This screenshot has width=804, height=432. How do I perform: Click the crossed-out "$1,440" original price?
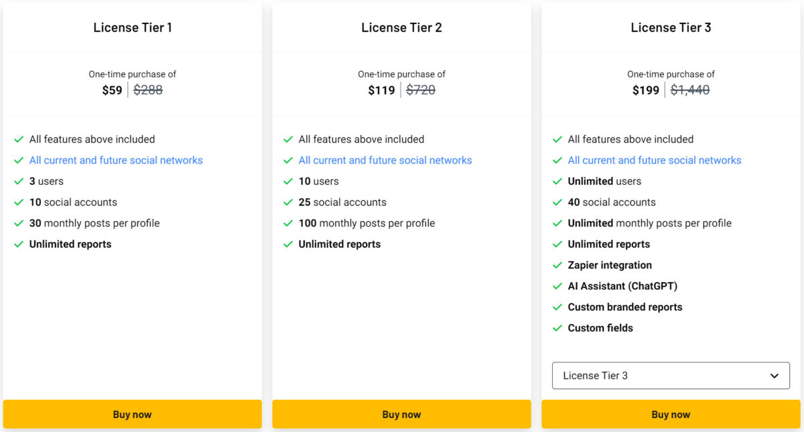[x=691, y=90]
